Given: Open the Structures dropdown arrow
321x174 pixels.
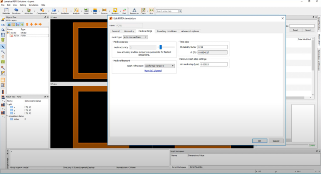Looking at the screenshot, I should pyautogui.click(x=22, y=11).
